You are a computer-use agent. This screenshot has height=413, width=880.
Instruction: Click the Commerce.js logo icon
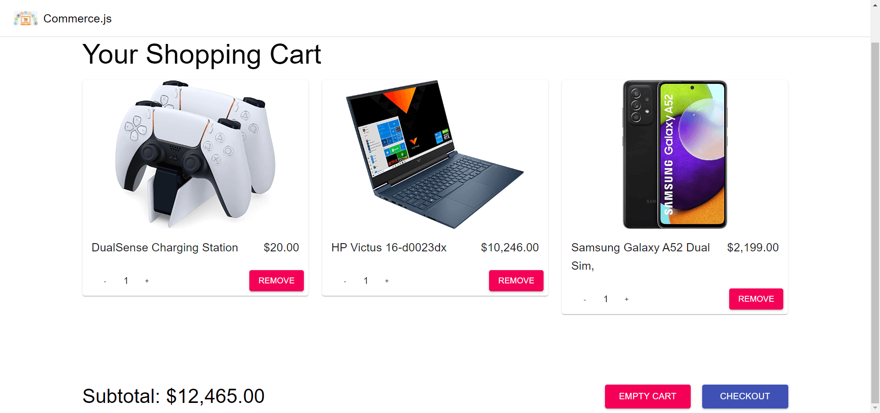point(26,18)
